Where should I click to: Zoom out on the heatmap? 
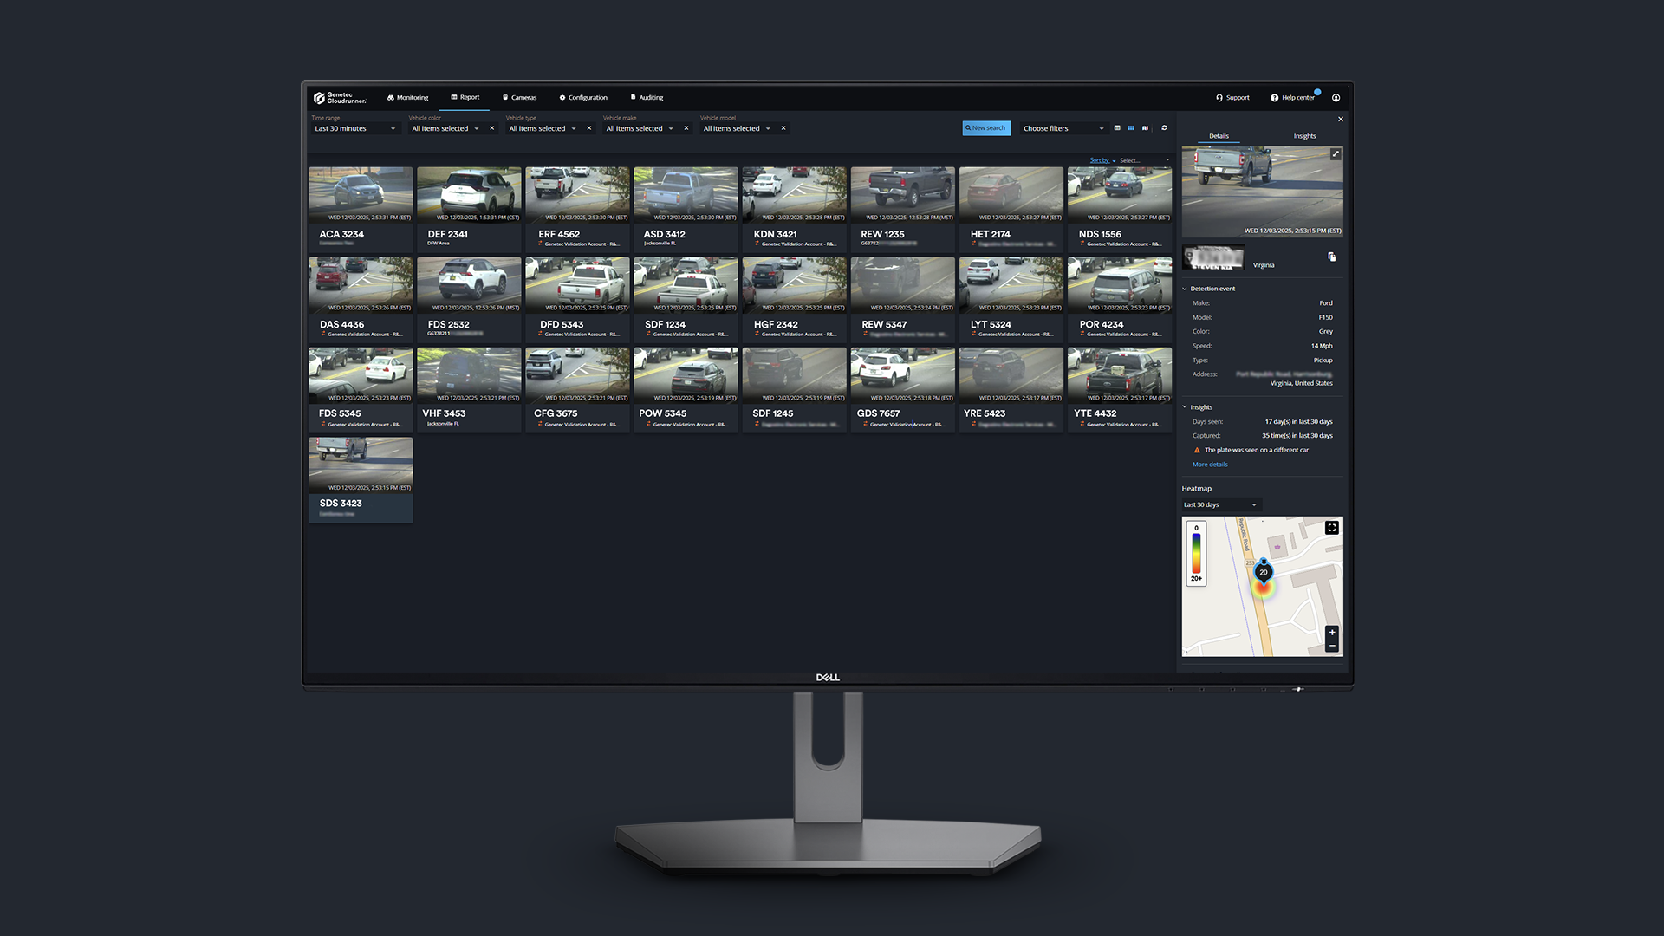[x=1332, y=646]
